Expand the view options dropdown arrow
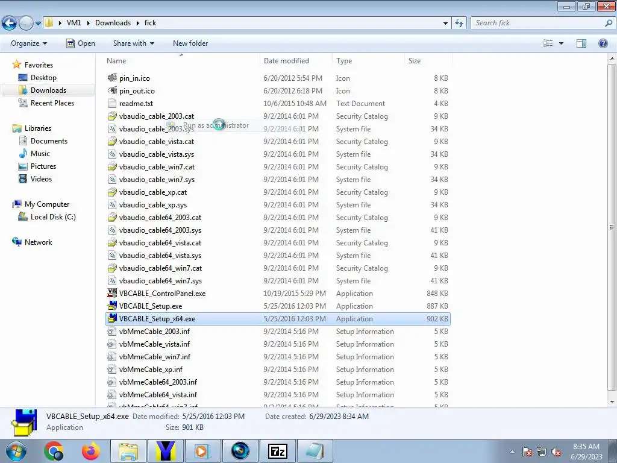 click(561, 43)
